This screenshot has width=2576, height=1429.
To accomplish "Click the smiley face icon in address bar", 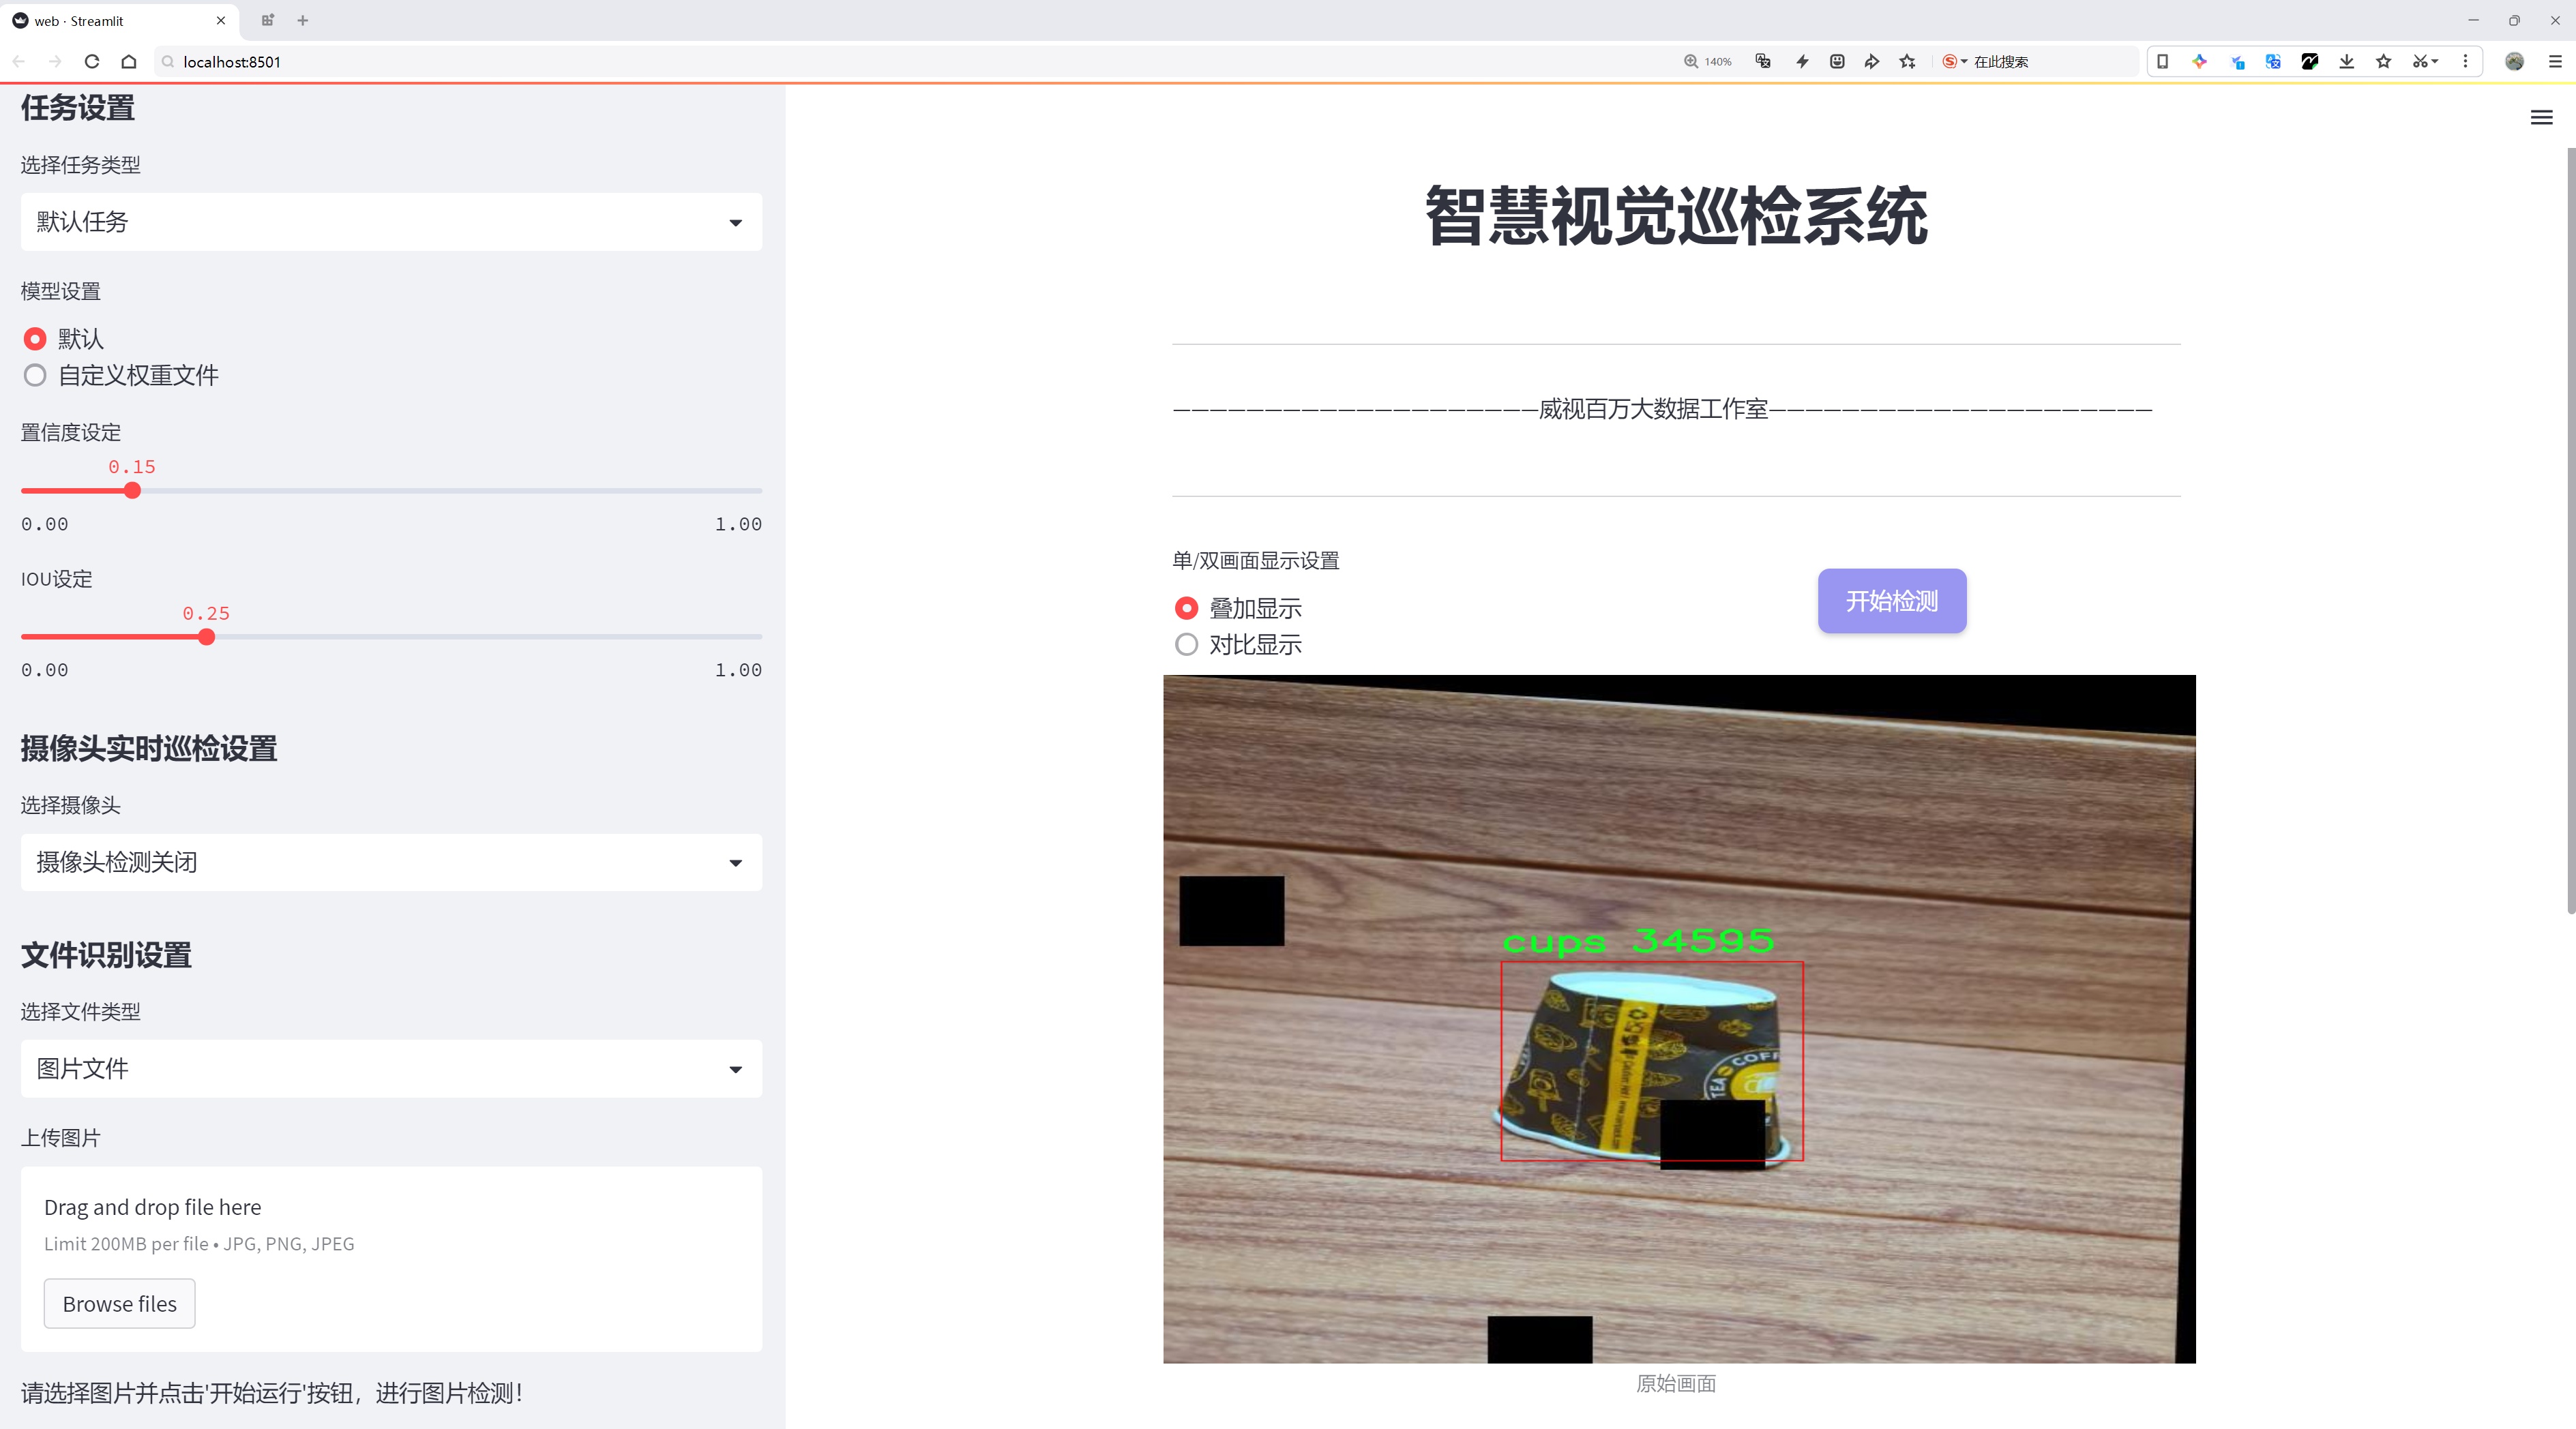I will pos(1837,62).
